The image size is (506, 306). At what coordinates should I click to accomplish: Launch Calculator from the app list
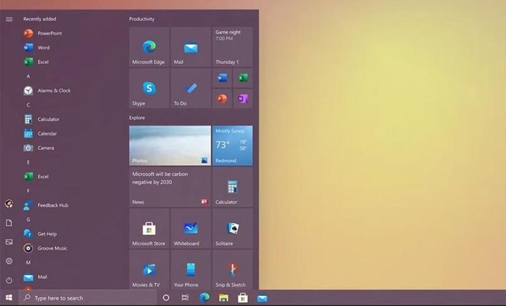point(41,119)
